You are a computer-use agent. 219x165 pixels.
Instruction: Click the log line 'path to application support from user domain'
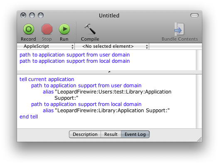click(86, 86)
